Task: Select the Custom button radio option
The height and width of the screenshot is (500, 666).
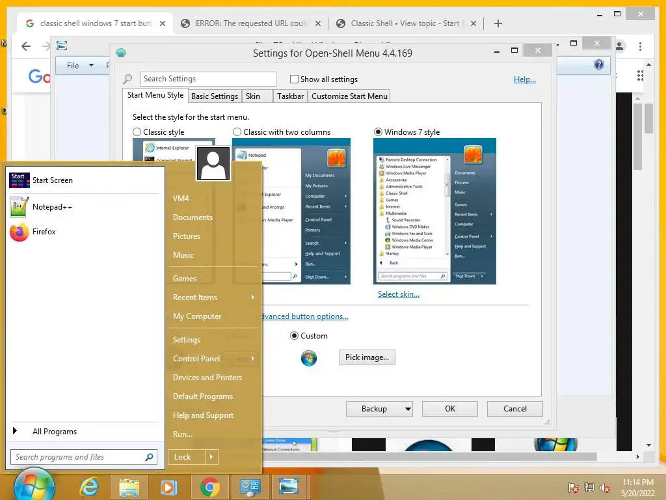Action: (x=294, y=336)
